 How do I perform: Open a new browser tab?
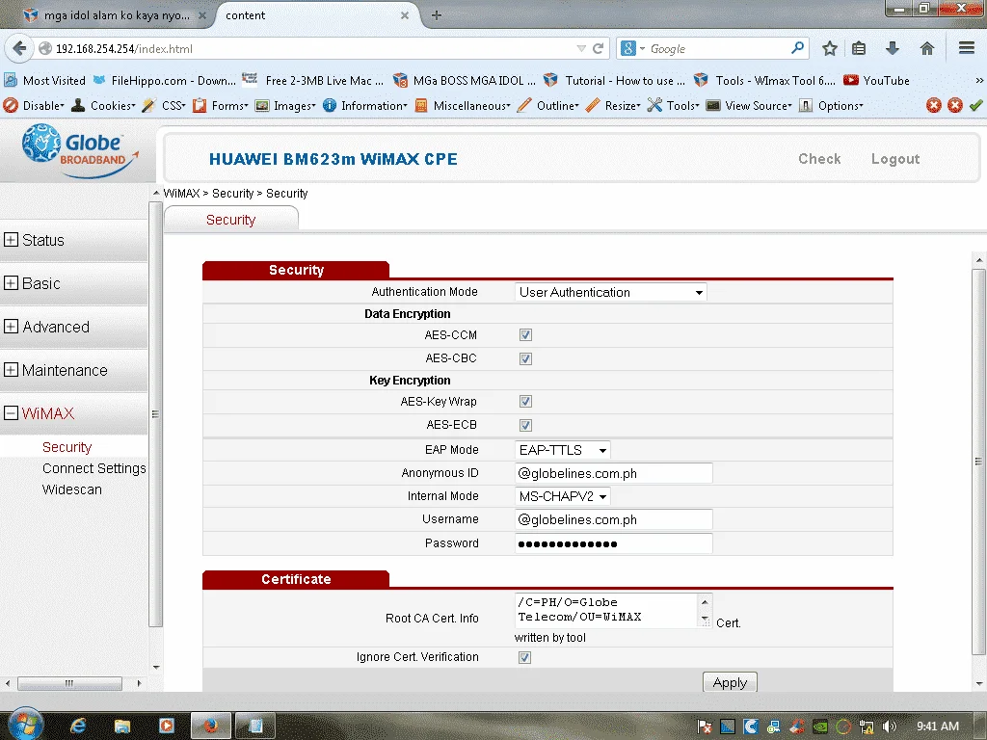click(437, 15)
